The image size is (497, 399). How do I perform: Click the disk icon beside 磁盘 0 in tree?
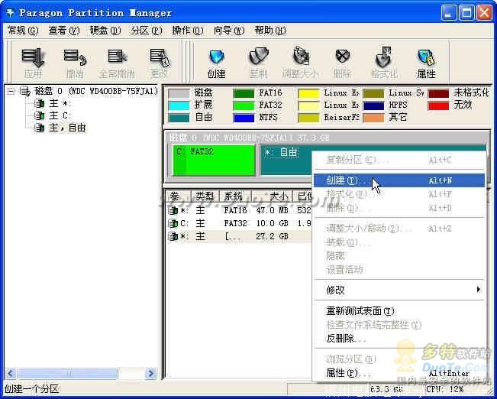(x=24, y=92)
